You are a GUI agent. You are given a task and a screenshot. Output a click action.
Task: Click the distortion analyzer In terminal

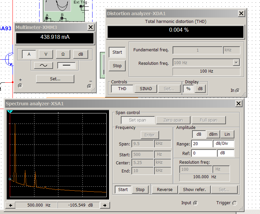[x=238, y=90]
